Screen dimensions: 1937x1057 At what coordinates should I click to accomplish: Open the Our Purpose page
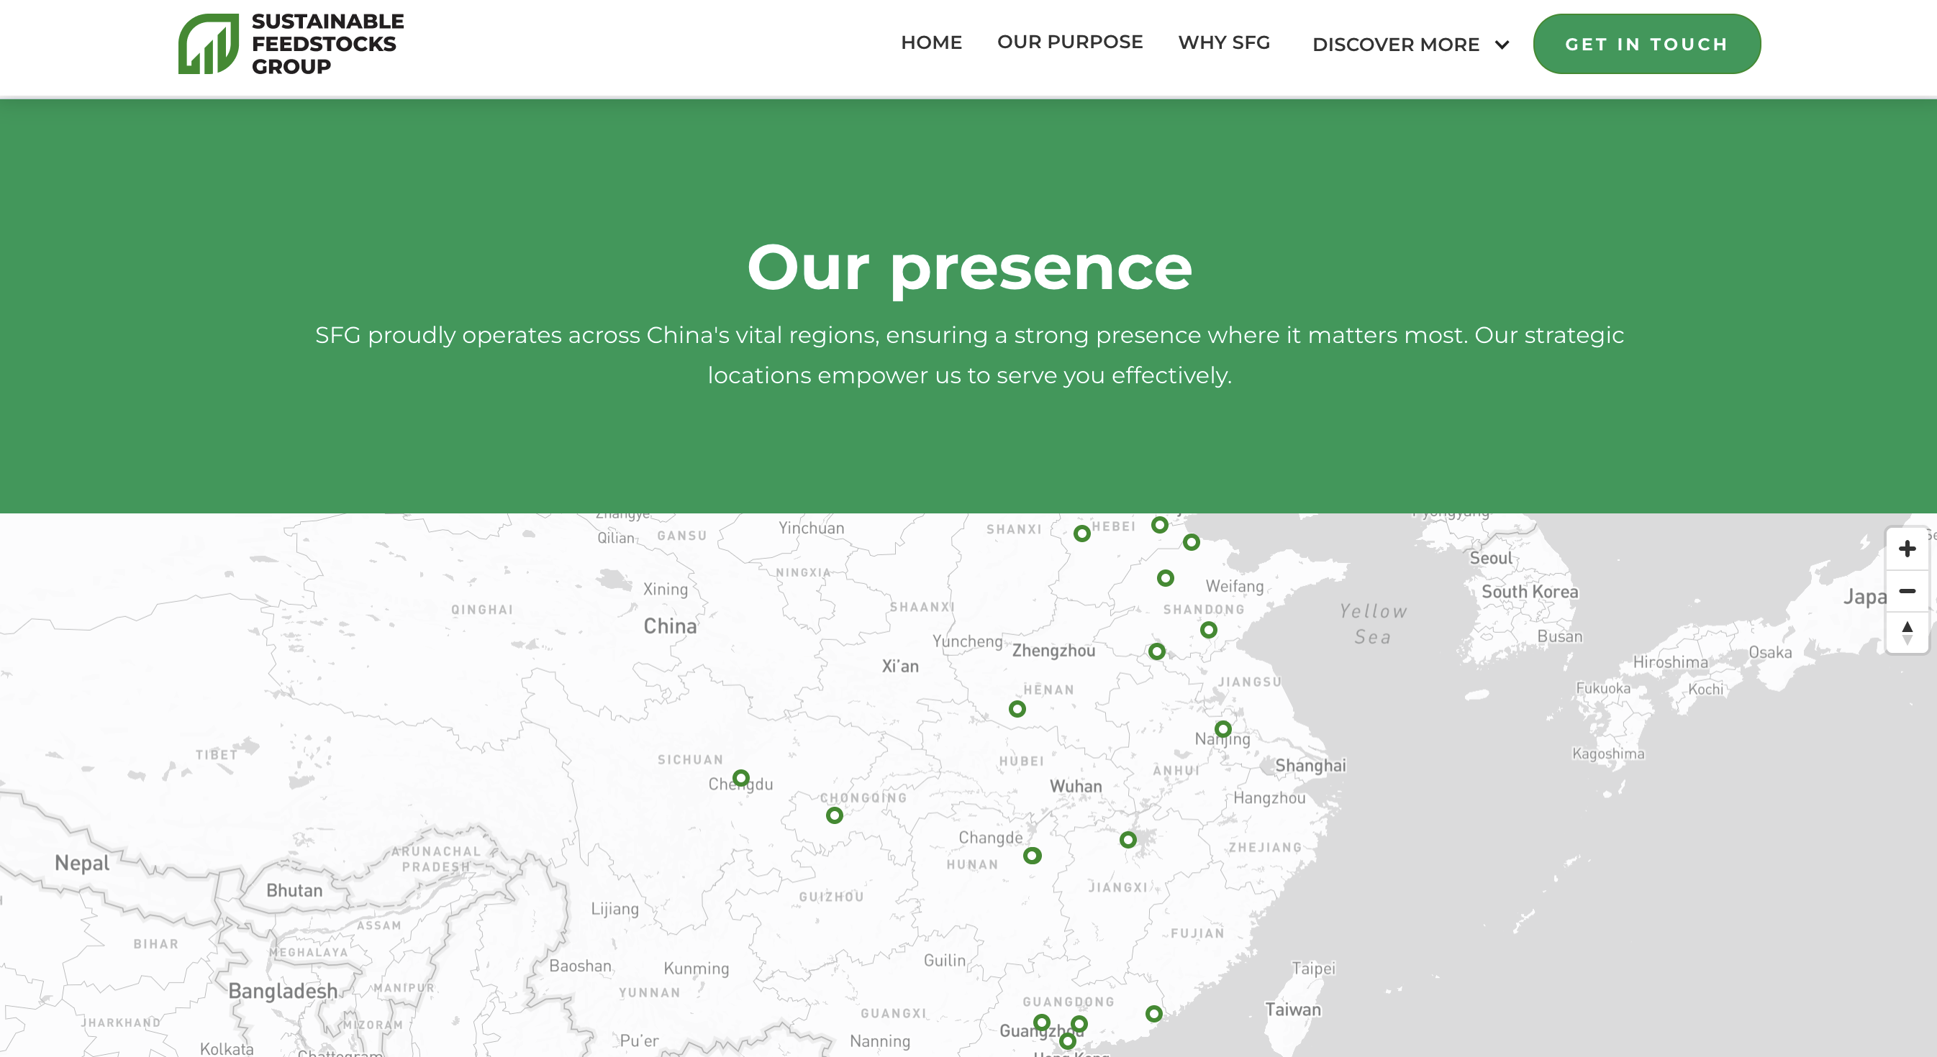point(1069,42)
